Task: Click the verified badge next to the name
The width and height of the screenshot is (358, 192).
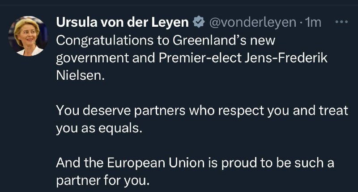Action: tap(199, 22)
